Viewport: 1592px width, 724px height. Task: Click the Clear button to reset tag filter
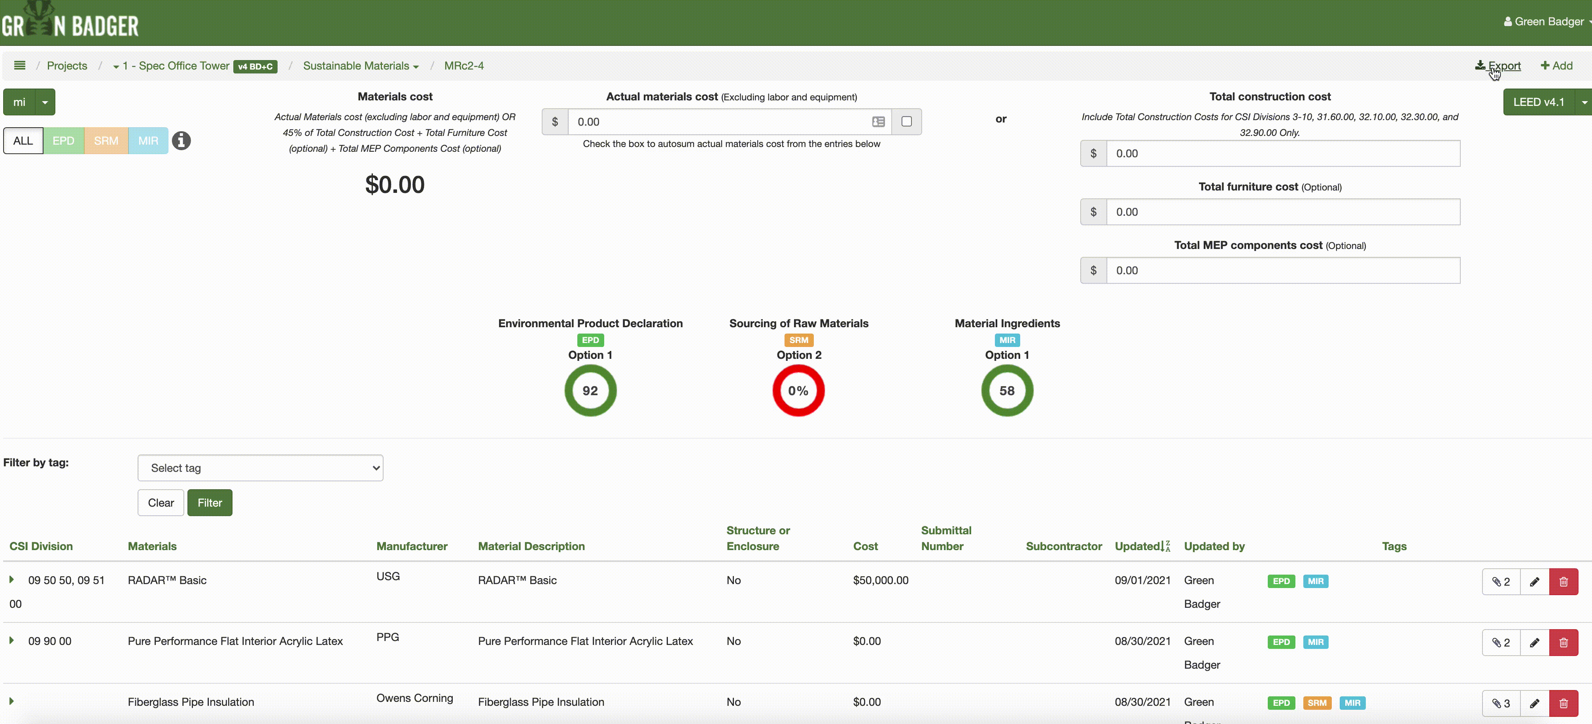point(161,502)
